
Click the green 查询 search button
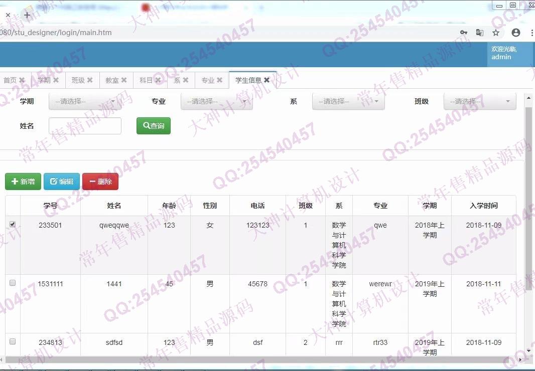pyautogui.click(x=154, y=126)
